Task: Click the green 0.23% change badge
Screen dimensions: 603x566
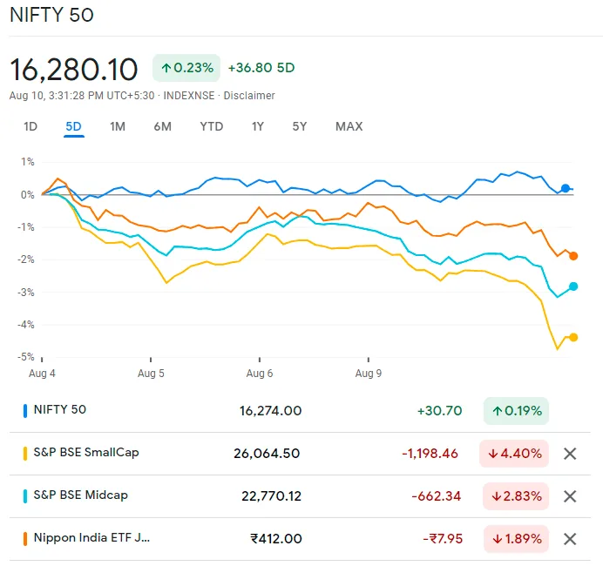Action: click(x=186, y=68)
